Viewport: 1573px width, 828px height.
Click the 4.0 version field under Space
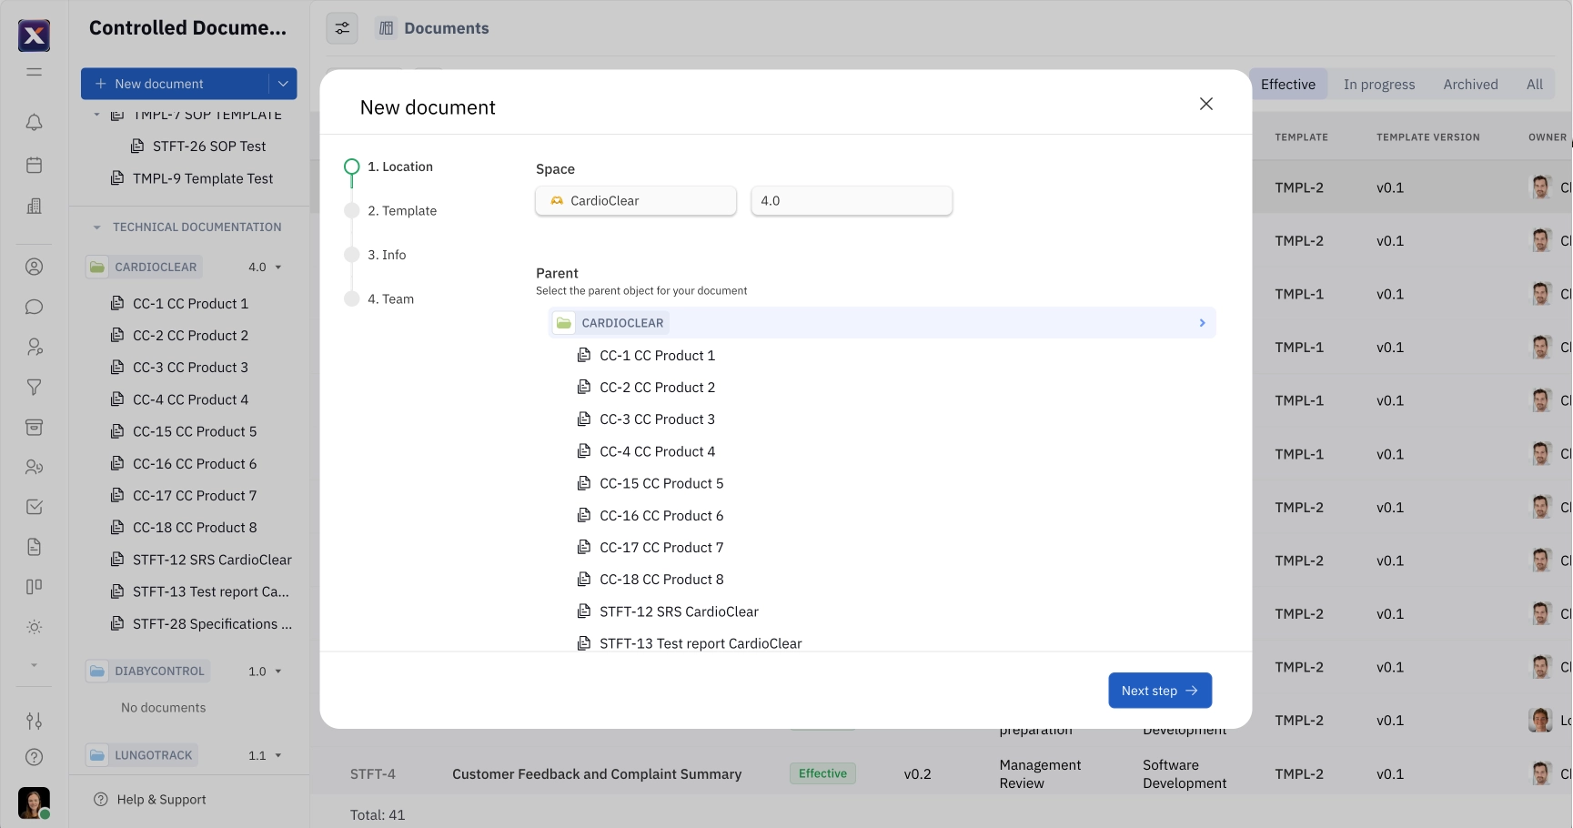pos(852,200)
